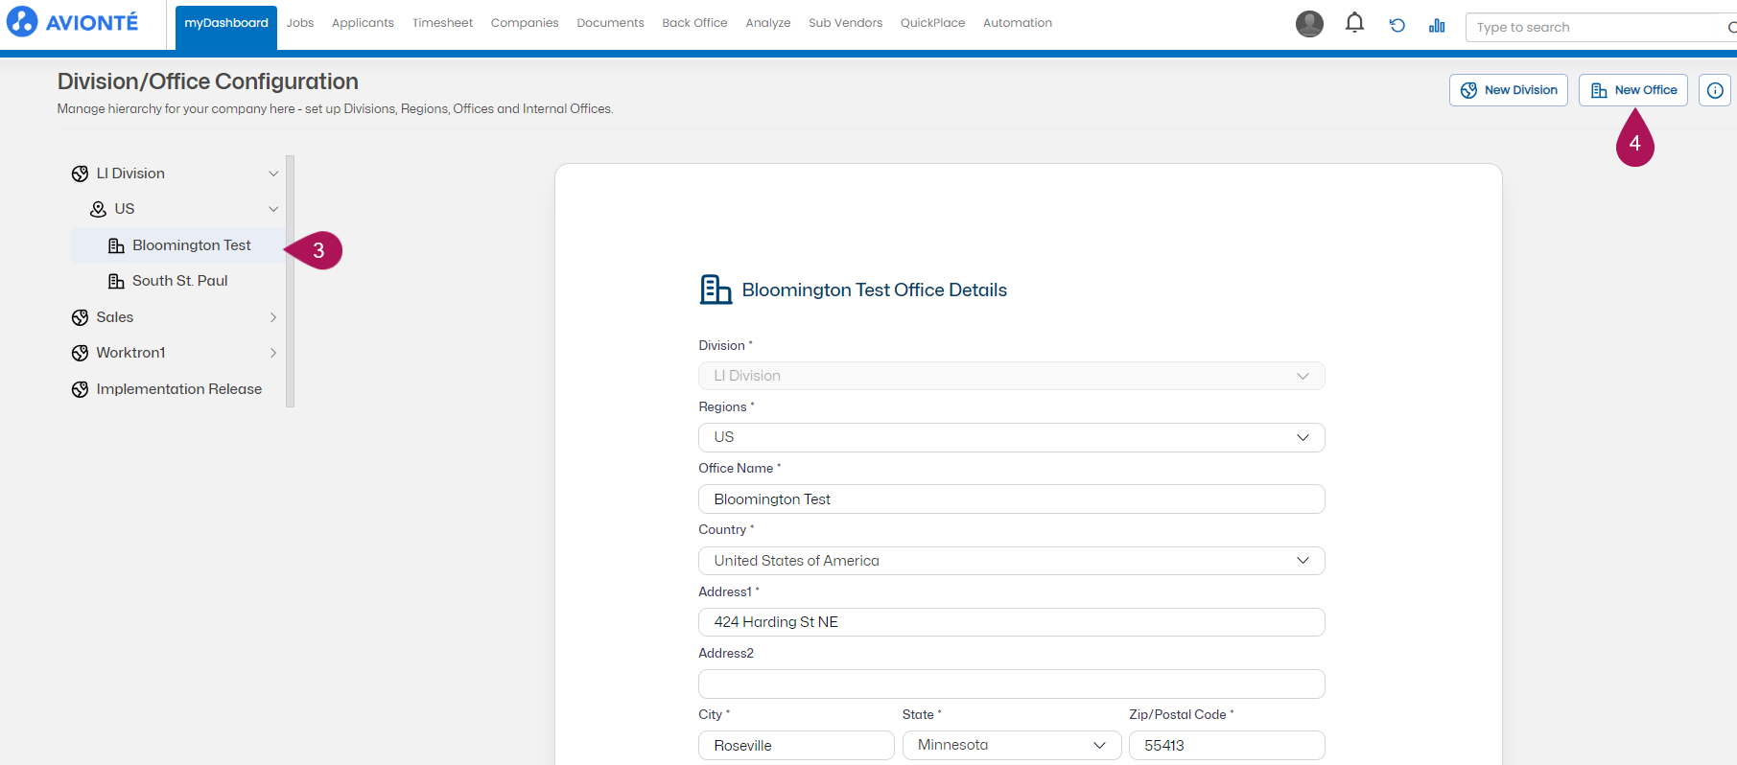Click the New Division button
This screenshot has height=765, width=1737.
(x=1509, y=90)
